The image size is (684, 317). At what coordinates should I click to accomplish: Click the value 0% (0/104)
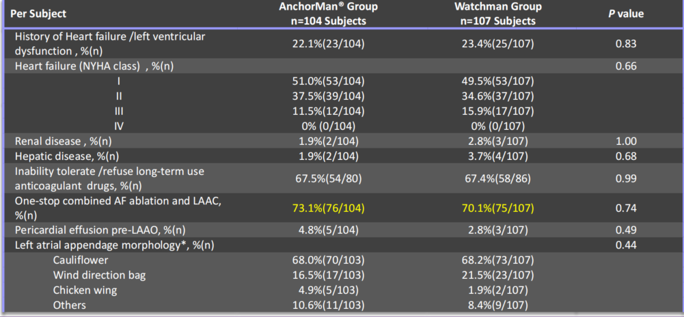(328, 126)
